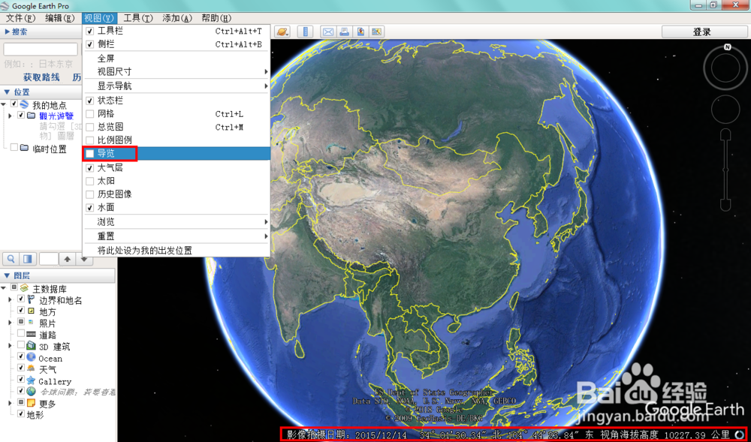Uncheck 水面 in the View menu
Image resolution: width=751 pixels, height=442 pixels.
(x=176, y=208)
